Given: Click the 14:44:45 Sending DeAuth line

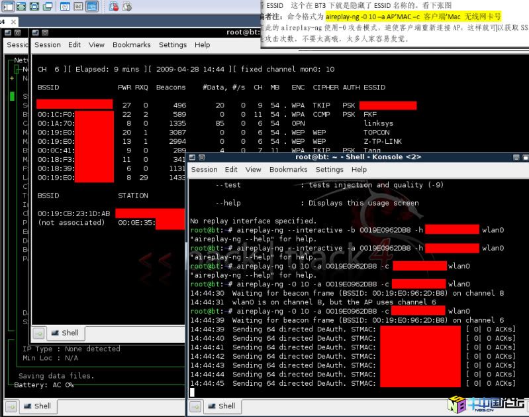Looking at the screenshot, I should click(353, 383).
